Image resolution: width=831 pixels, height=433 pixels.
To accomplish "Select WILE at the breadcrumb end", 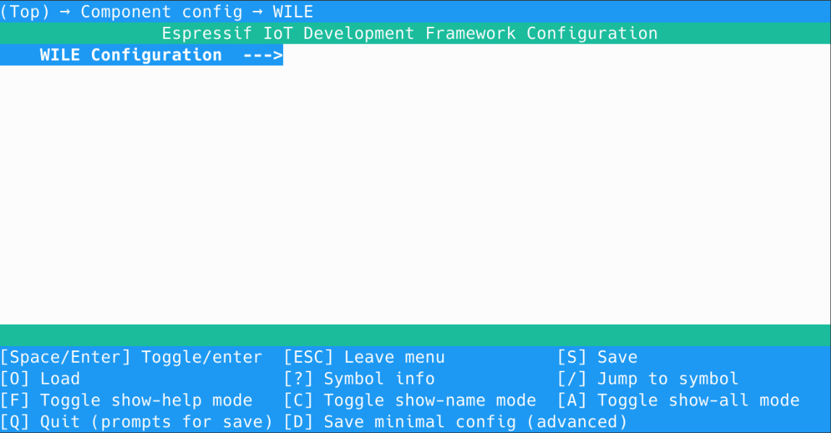I will pyautogui.click(x=292, y=12).
